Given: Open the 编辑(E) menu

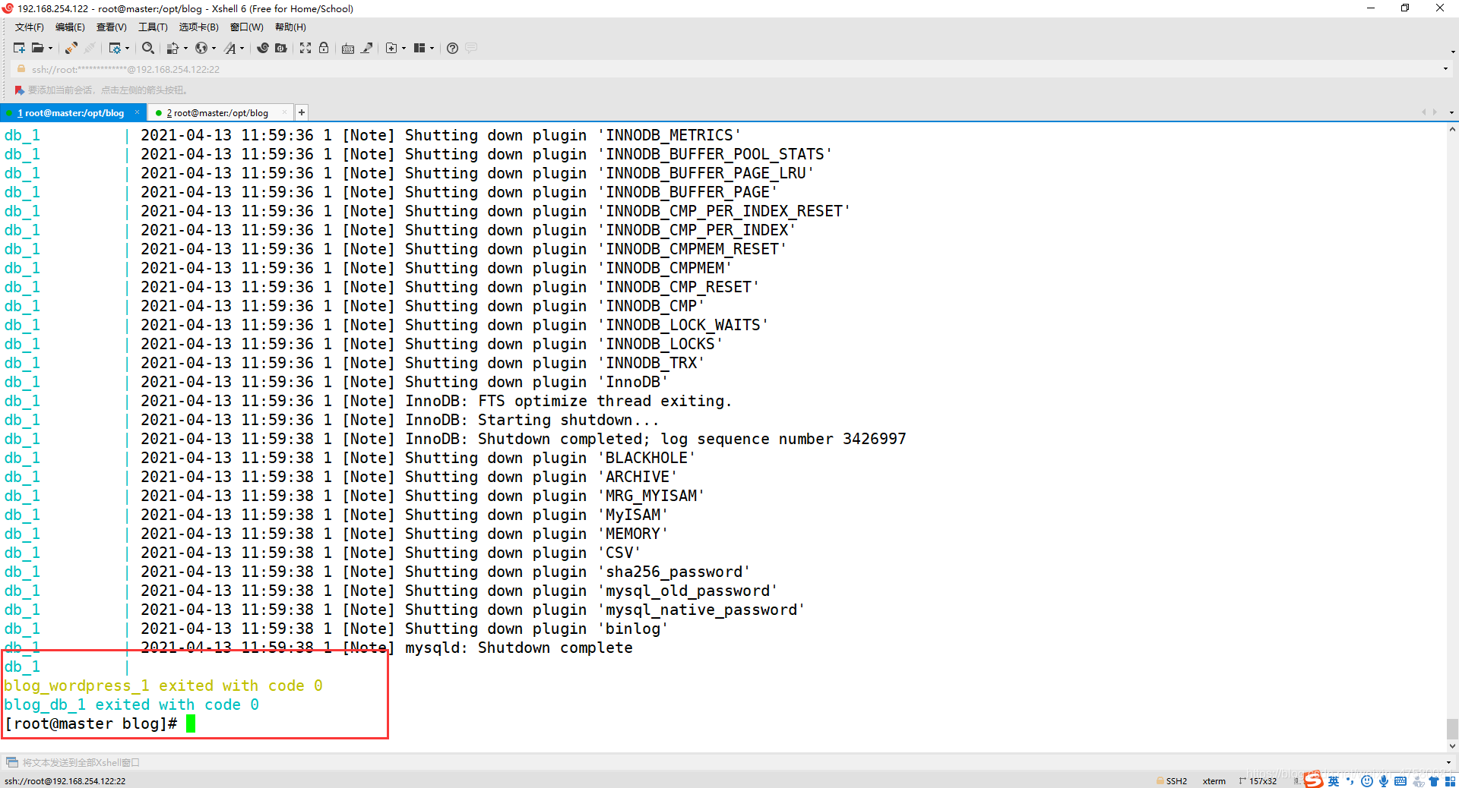Looking at the screenshot, I should (x=70, y=27).
